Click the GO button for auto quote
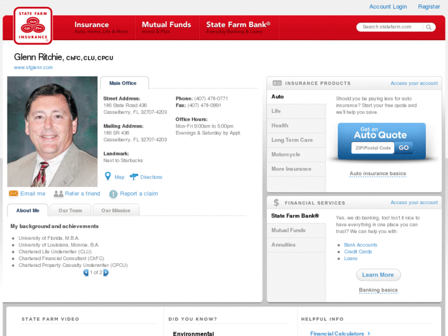 click(x=404, y=148)
